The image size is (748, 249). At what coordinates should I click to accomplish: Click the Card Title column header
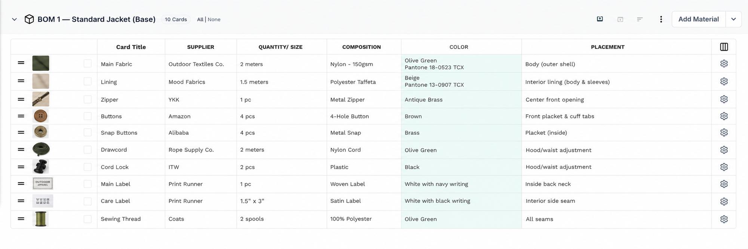click(131, 47)
